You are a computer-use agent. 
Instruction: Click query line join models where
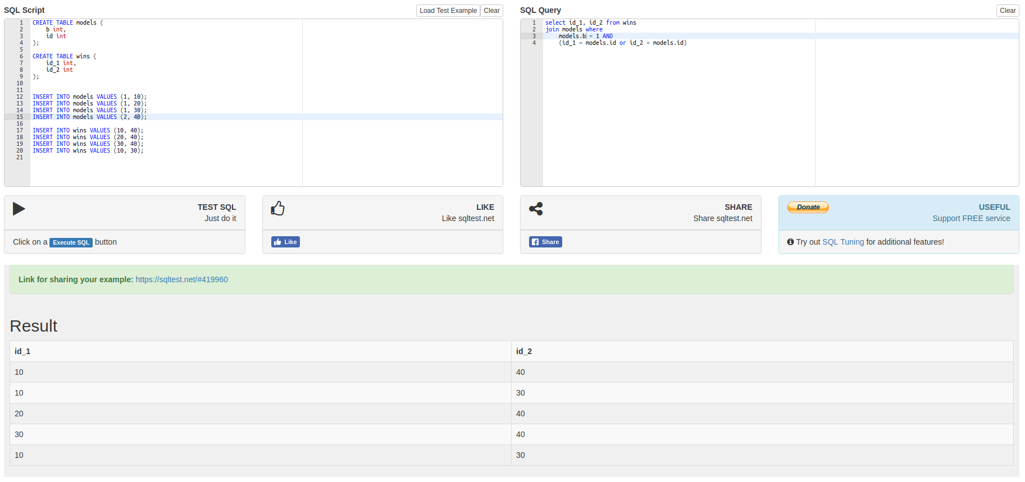point(573,29)
